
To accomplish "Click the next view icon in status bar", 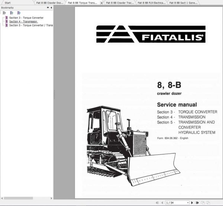I will point(208,203).
